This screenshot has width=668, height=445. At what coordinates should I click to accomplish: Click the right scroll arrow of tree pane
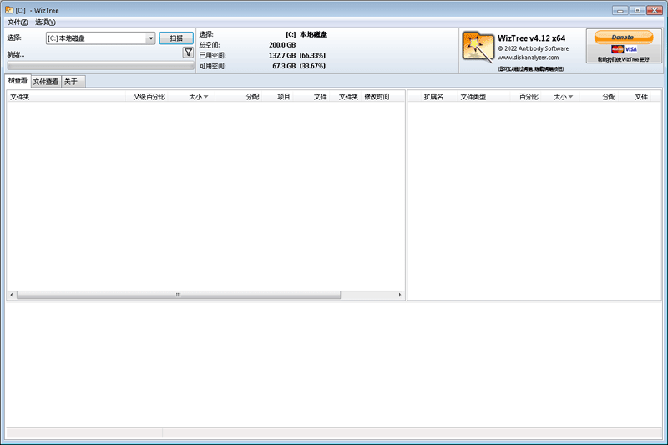coord(400,295)
